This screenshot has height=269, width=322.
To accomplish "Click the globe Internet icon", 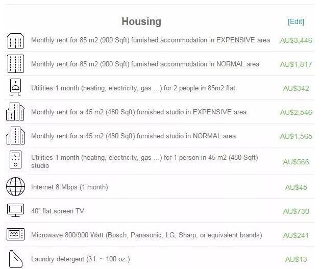I will coord(15,187).
